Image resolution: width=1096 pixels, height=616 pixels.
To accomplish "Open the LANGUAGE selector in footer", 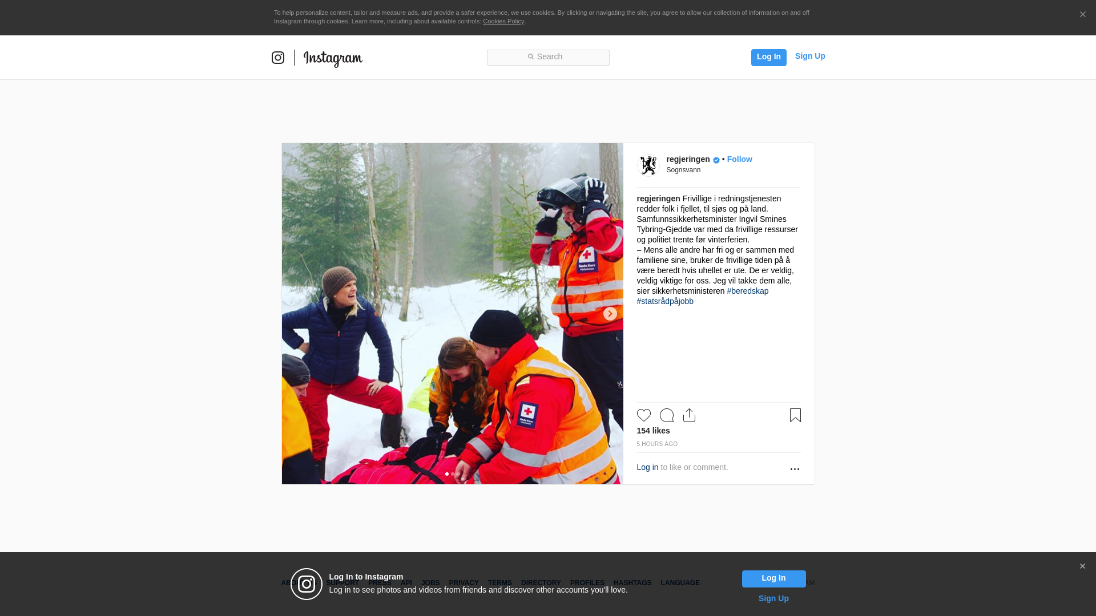I will pyautogui.click(x=680, y=583).
